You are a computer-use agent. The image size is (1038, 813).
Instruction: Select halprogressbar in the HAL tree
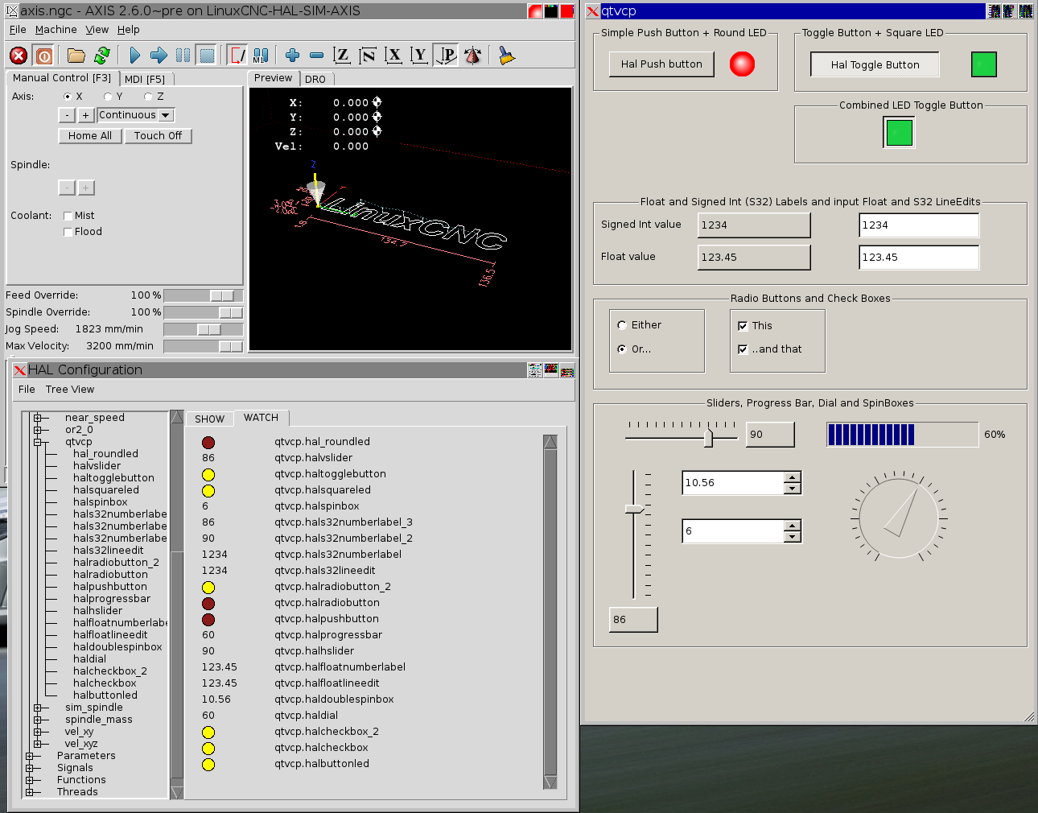[x=112, y=599]
